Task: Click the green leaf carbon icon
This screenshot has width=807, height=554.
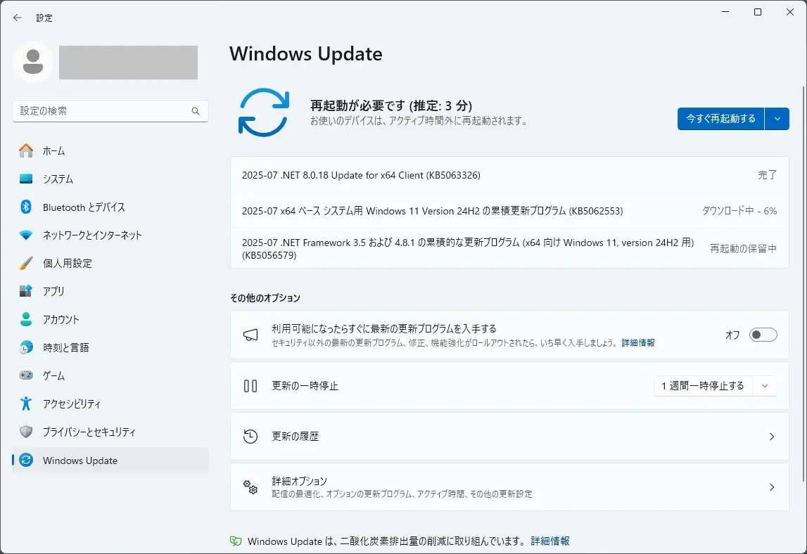Action: [236, 541]
